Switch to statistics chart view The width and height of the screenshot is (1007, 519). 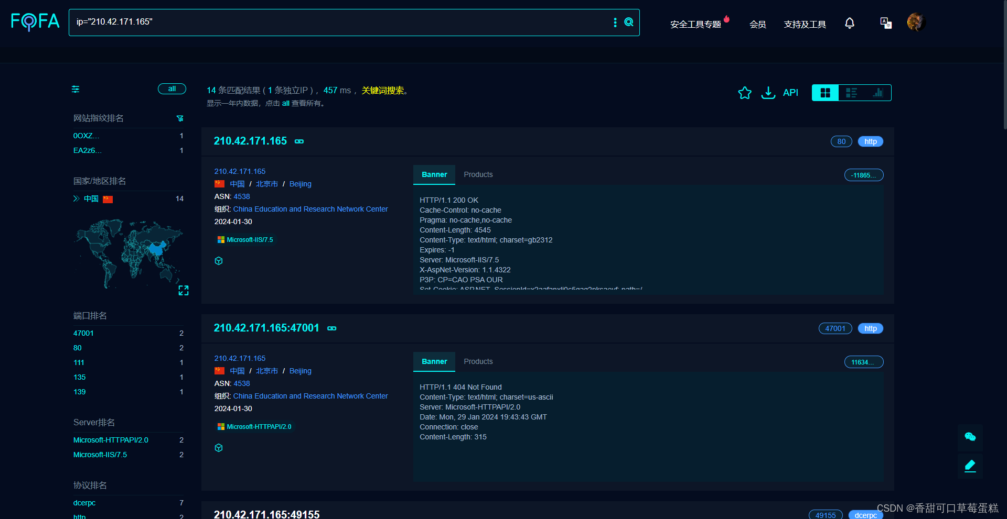click(878, 93)
